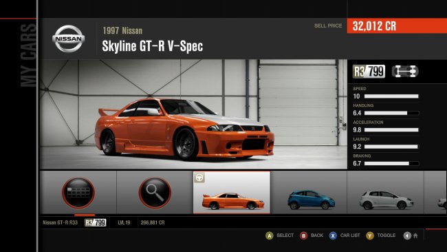Click the Handling value 6.4
The width and height of the screenshot is (447, 252).
pyautogui.click(x=357, y=113)
